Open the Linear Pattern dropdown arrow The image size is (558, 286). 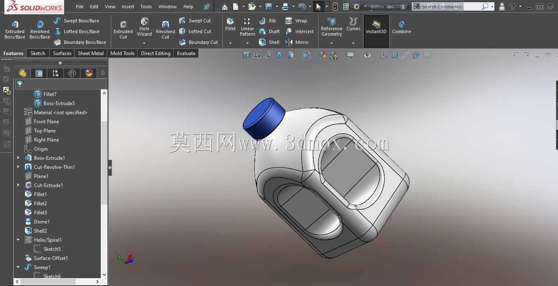[247, 43]
